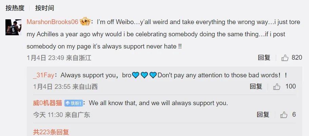Reply to 威0机器猫's comment via 回复

[x=263, y=115]
